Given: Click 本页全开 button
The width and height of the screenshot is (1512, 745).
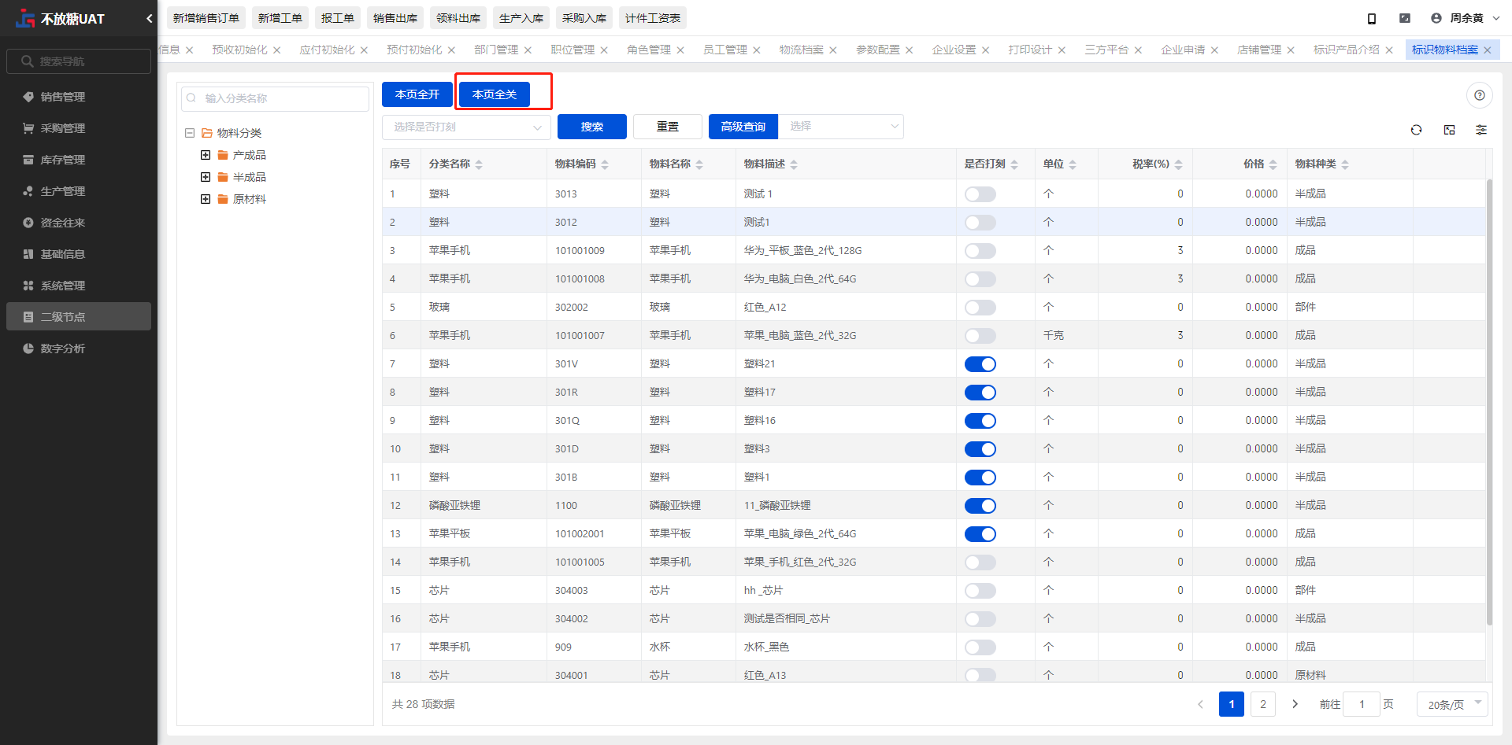Looking at the screenshot, I should [417, 94].
